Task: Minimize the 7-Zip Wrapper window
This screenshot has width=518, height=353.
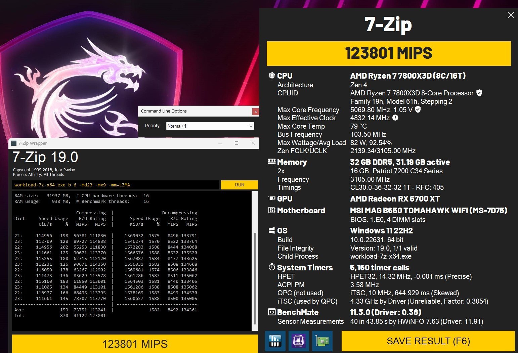Action: coord(220,143)
